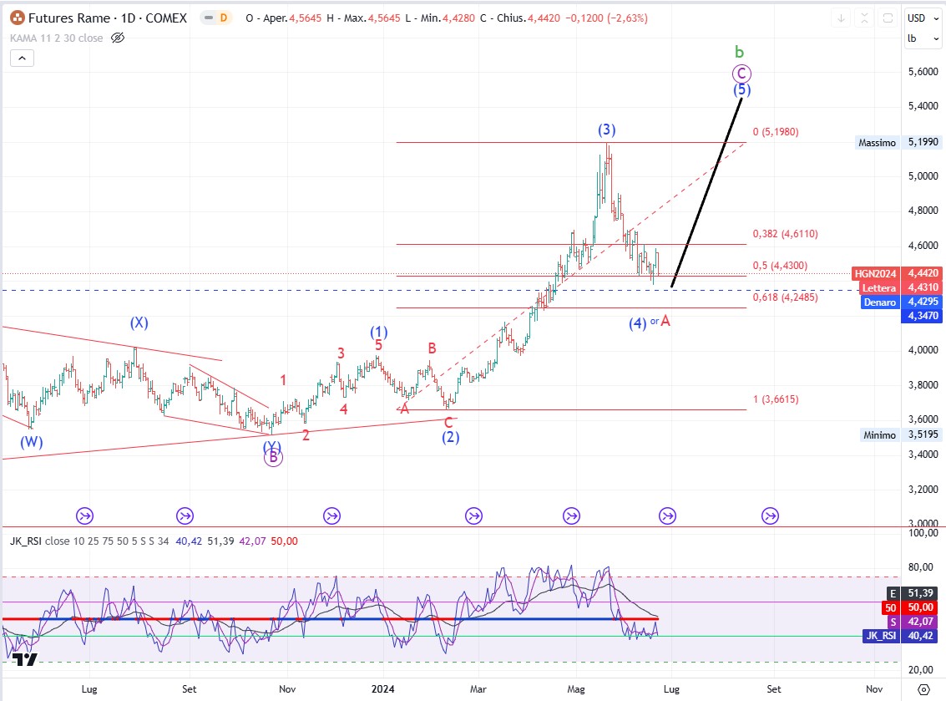Open contract rollover marker above Lug
Image resolution: width=946 pixels, height=701 pixels.
point(667,516)
